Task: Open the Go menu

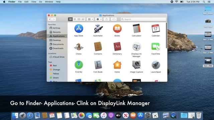Action: point(40,2)
